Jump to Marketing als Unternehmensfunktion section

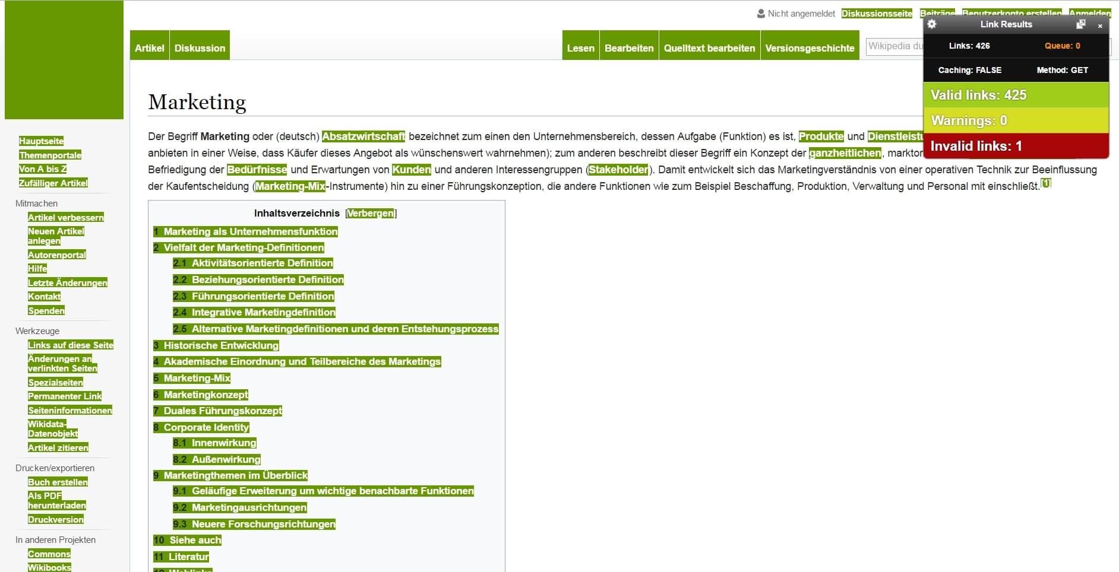click(245, 232)
